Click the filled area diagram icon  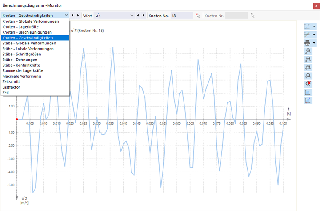pyautogui.click(x=308, y=92)
